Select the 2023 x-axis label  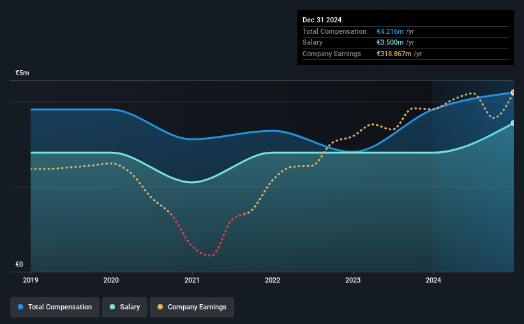click(x=353, y=280)
